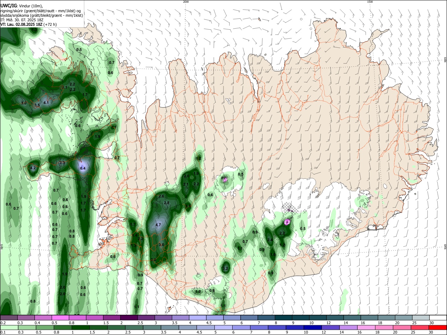Select the 4.7 rainfall maximum on the map
This screenshot has width=447, height=335.
pyautogui.click(x=158, y=225)
